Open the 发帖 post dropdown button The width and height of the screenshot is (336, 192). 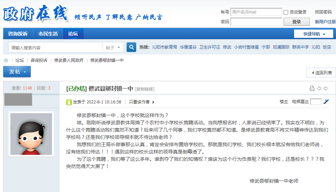click(x=17, y=72)
